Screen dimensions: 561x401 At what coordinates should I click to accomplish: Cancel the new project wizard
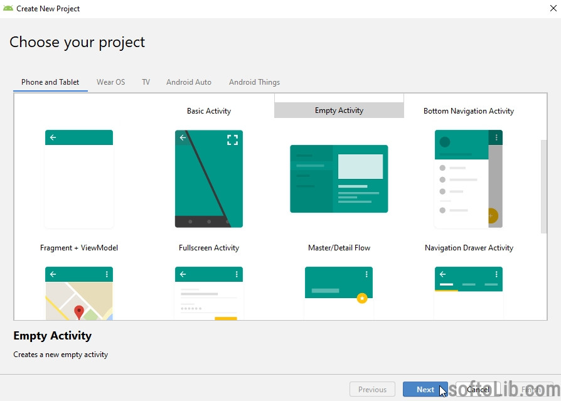(478, 389)
